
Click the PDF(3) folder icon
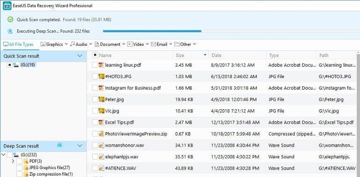26,162
